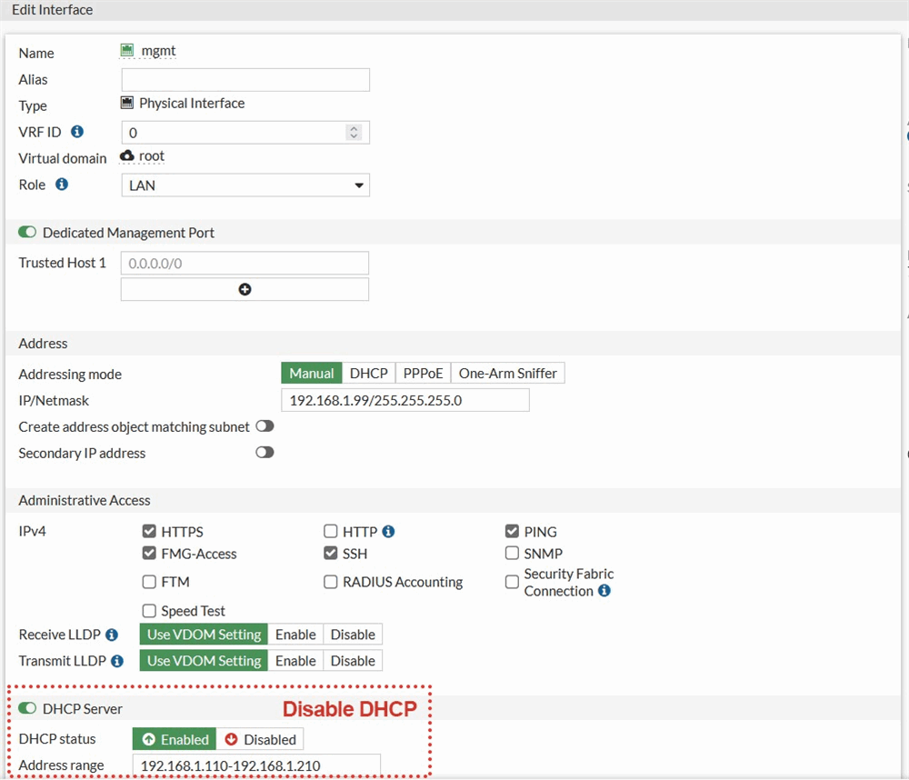Click the plus icon to add trusted host
This screenshot has height=780, width=909.
(x=245, y=289)
